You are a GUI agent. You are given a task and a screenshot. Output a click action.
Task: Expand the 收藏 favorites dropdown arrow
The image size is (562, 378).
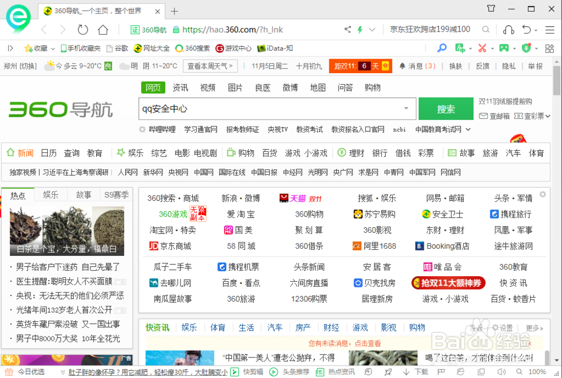53,48
